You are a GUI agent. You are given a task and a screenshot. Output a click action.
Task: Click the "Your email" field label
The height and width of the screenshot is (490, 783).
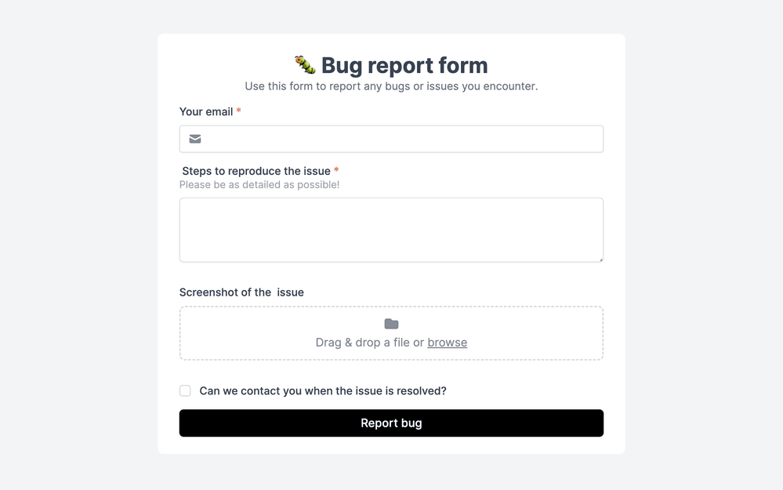click(x=206, y=111)
